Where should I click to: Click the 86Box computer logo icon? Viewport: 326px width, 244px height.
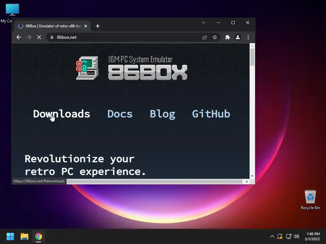tap(87, 68)
